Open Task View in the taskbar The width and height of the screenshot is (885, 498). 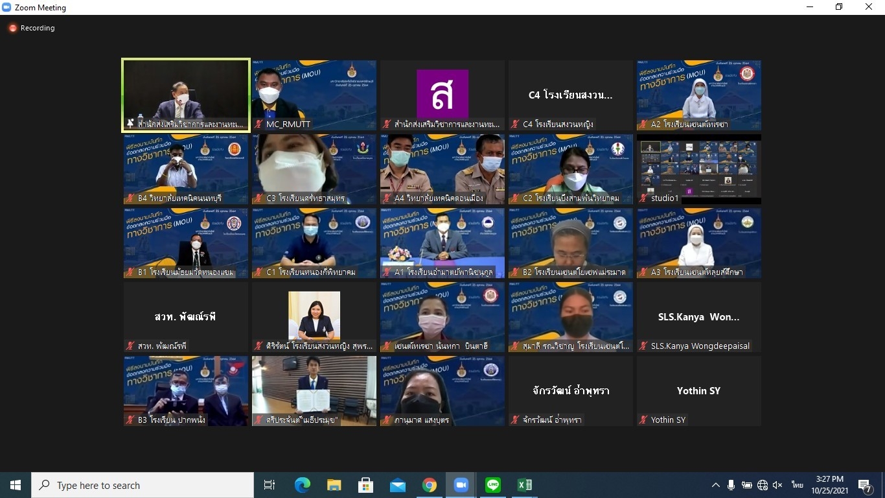click(x=270, y=485)
